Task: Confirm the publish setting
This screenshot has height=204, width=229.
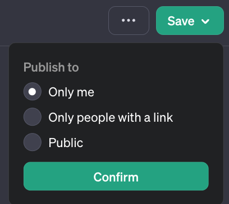Action: point(116,176)
